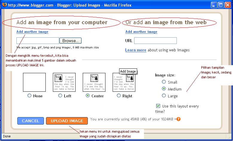
Task: Click Add another image link under computer section
Action: [32, 32]
